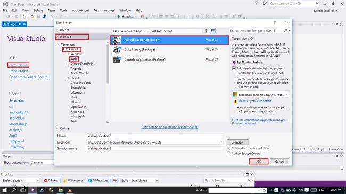This screenshot has height=194, width=346.
Task: Click Open Project... link on Start Page
Action: (x=20, y=71)
